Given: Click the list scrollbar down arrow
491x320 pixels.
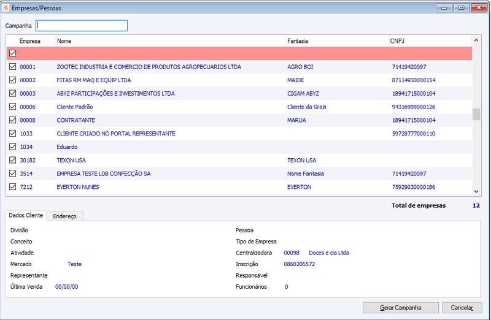Looking at the screenshot, I should (476, 191).
